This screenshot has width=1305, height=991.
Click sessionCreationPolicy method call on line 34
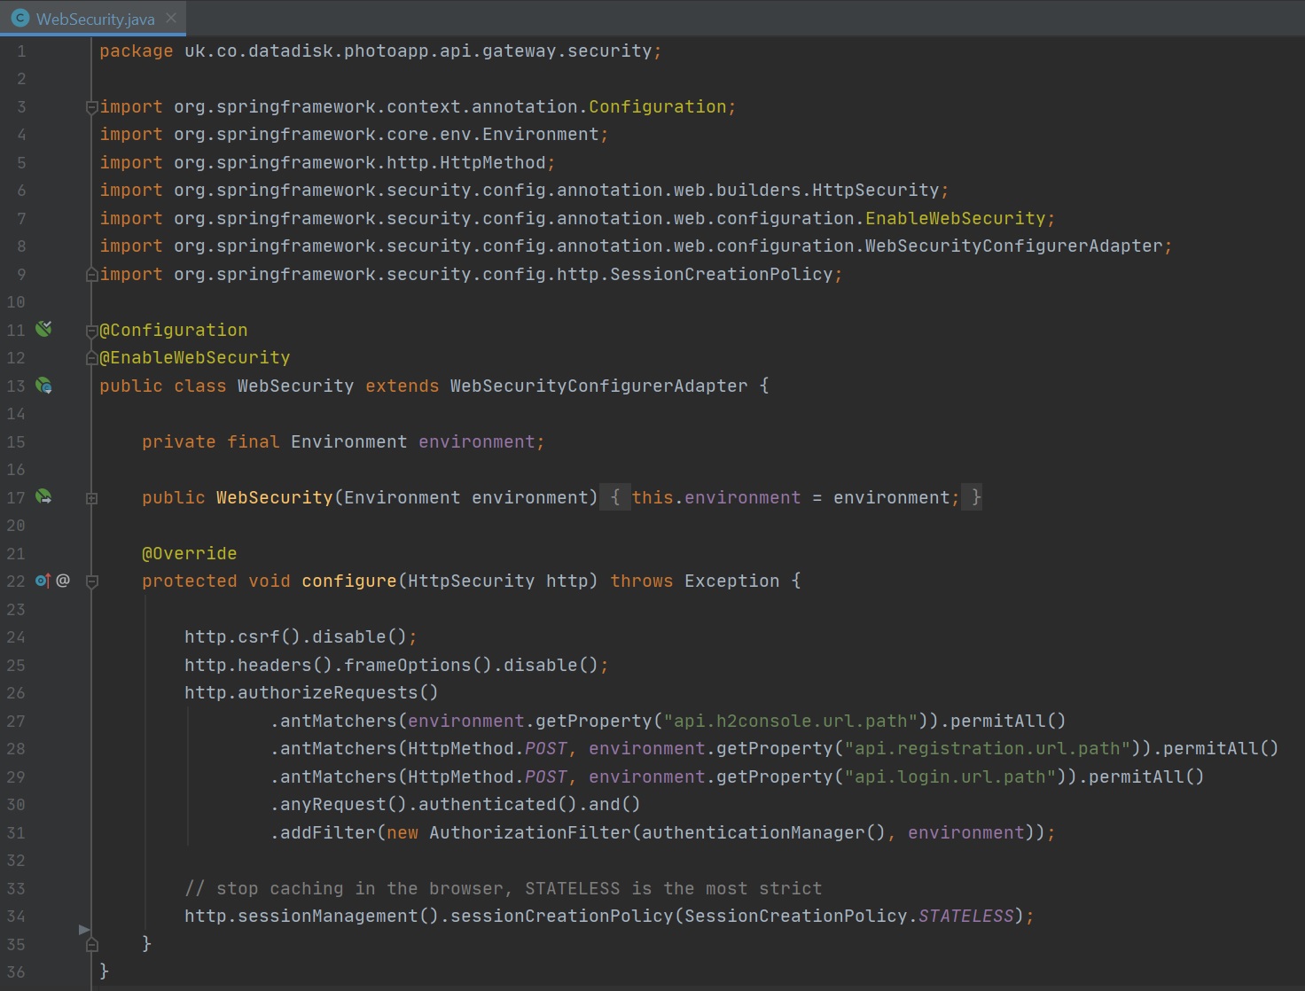coord(562,917)
